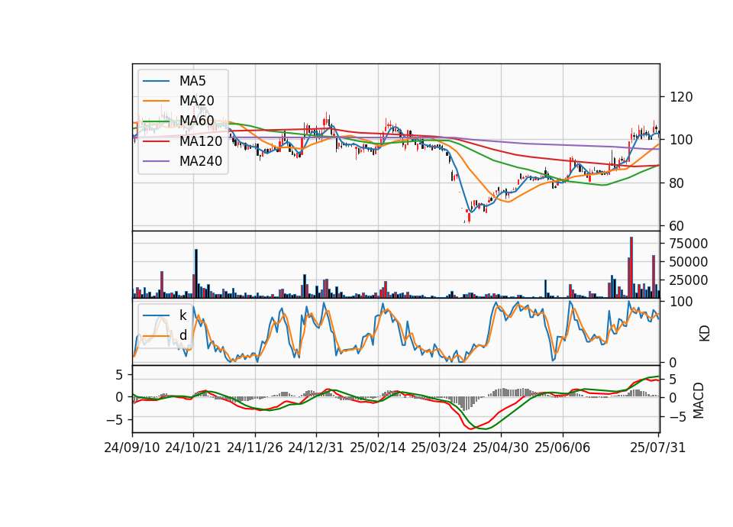Click the 25/04/30 date axis label
The image size is (733, 527).
(501, 448)
